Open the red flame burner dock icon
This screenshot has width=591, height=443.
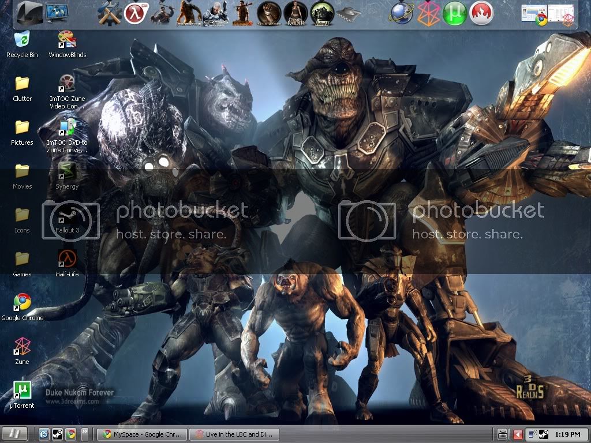[481, 14]
